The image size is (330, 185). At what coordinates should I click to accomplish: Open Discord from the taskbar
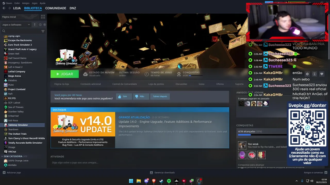pyautogui.click(x=146, y=181)
